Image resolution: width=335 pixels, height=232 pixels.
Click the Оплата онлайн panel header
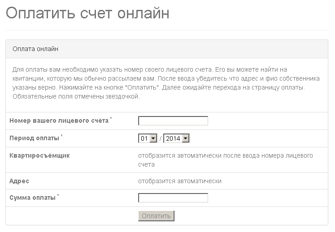click(167, 49)
